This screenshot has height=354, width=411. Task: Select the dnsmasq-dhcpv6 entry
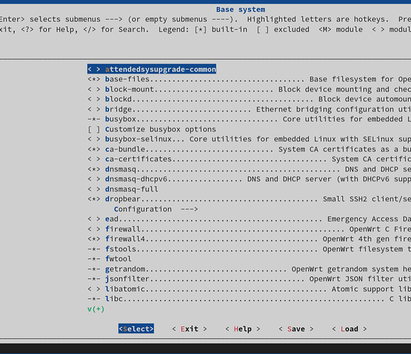(249, 179)
